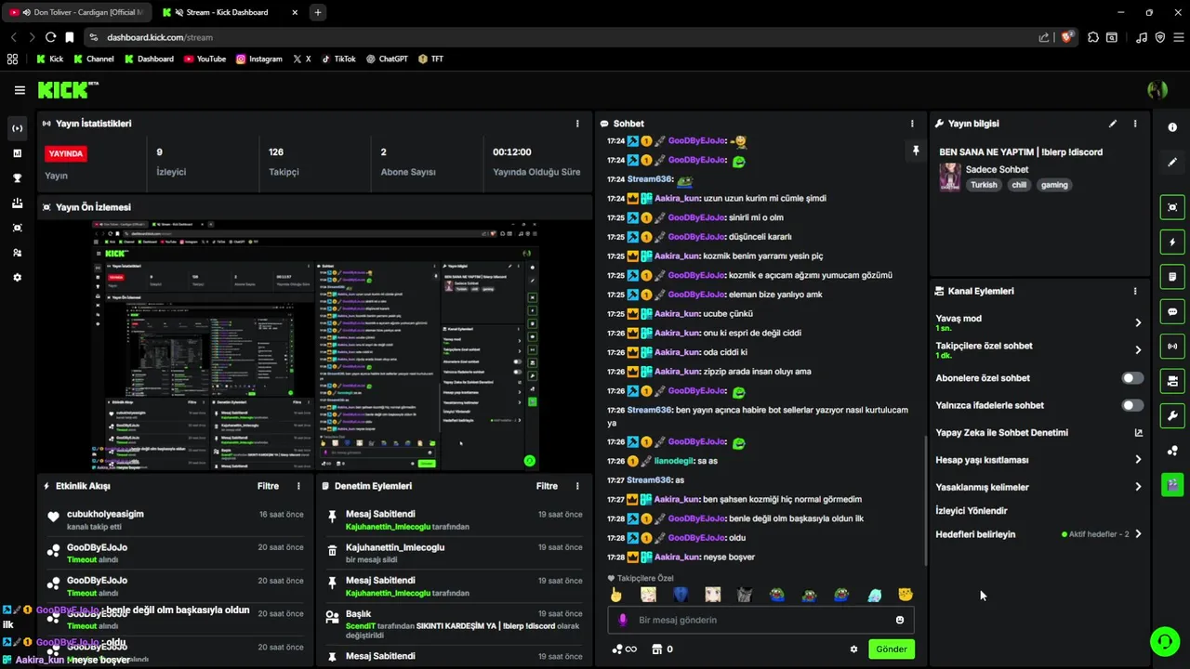This screenshot has height=669, width=1190.
Task: Open Denetim Eylemleri three-dot menu
Action: click(x=577, y=486)
